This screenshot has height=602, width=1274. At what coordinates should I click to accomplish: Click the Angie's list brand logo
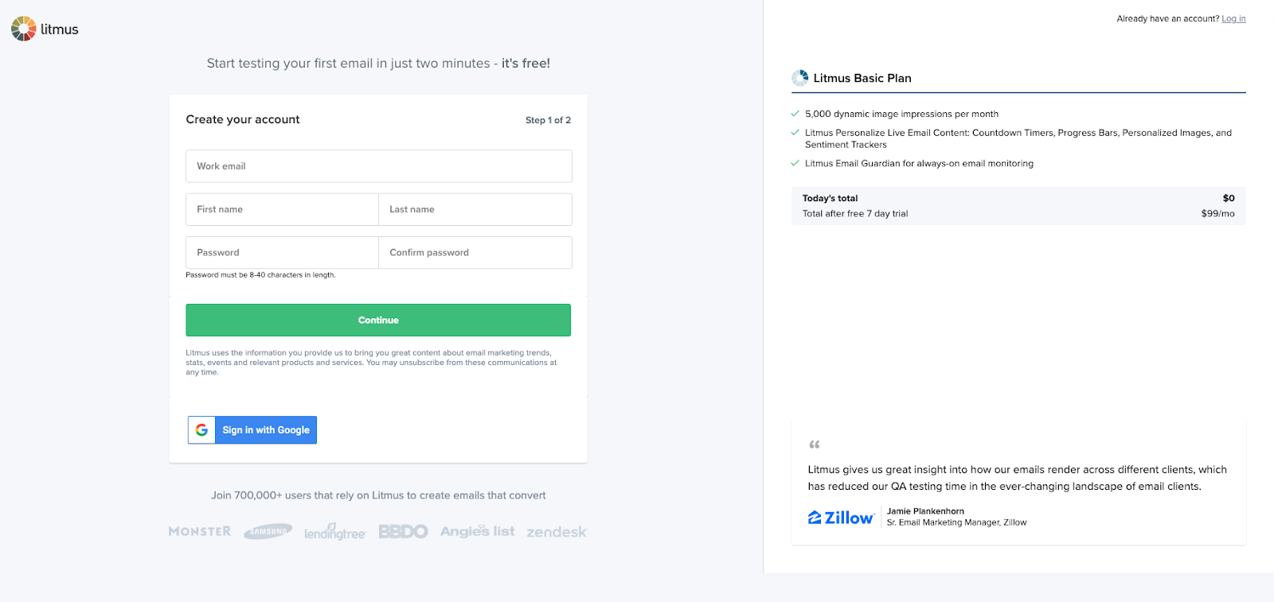tap(476, 530)
